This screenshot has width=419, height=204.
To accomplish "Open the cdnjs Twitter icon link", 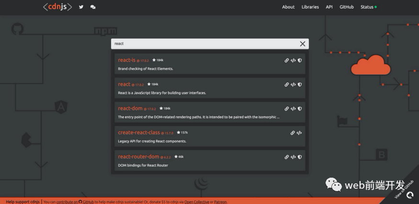I will click(x=81, y=7).
